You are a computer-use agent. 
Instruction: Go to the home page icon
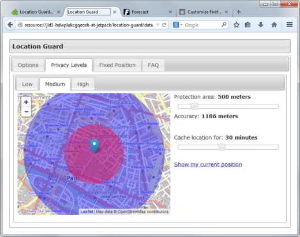[x=274, y=25]
